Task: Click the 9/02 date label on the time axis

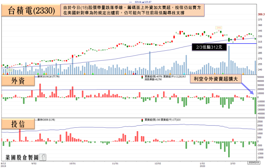Action: click(34, 163)
